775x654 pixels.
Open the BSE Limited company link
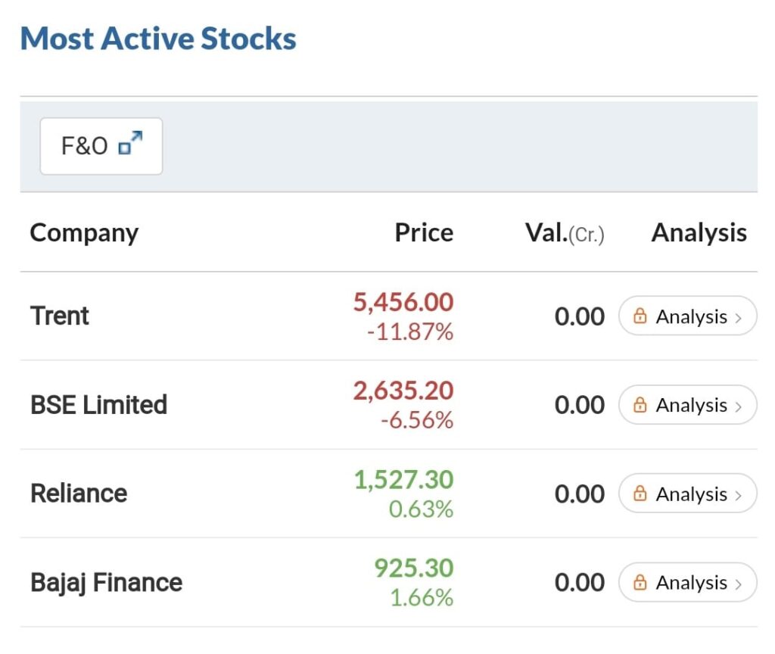coord(99,405)
